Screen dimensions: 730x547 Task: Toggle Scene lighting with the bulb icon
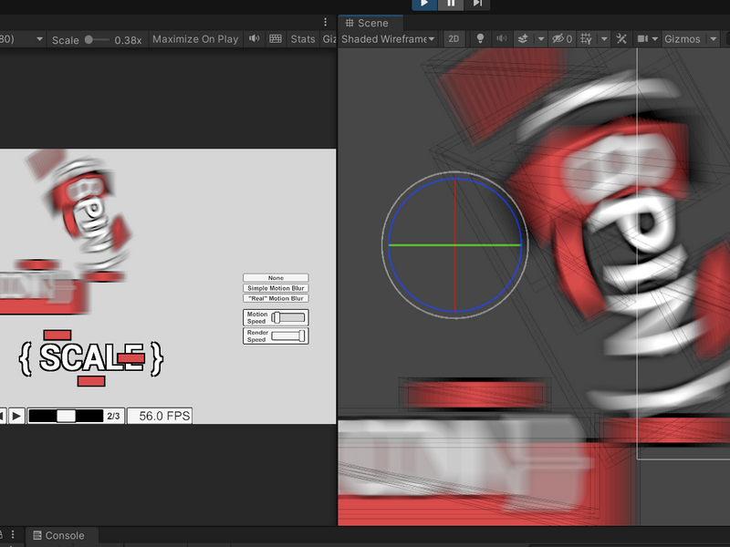tap(480, 39)
